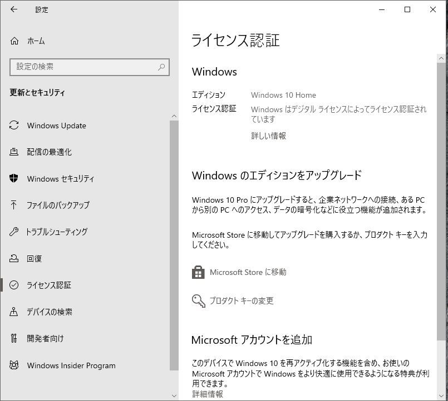Open トラブルシューティング page

(57, 232)
